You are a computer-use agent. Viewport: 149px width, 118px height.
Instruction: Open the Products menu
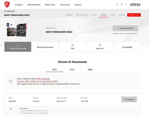pyautogui.click(x=19, y=5)
